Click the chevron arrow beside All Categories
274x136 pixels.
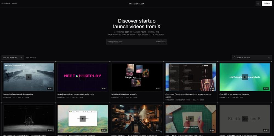point(21,58)
